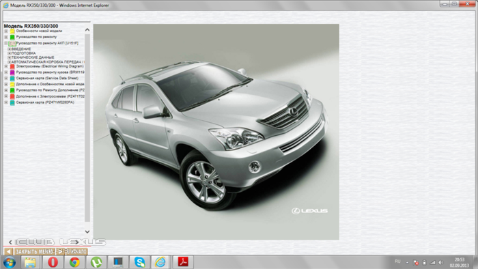Expand the ПОДГОТОВКА section
Screen dimensions: 478x269
9,53
